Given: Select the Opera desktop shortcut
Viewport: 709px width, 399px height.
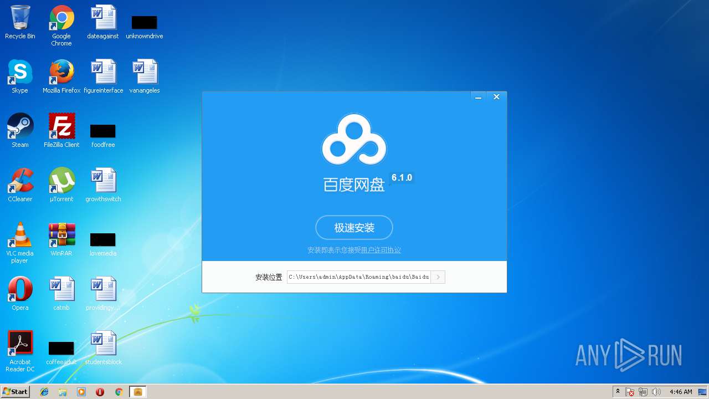Looking at the screenshot, I should tap(20, 294).
